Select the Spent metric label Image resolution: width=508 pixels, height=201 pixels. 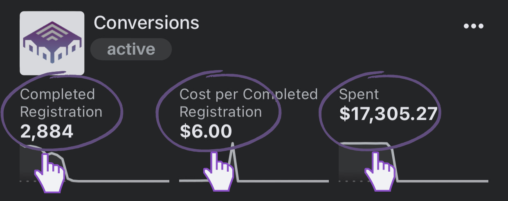pos(359,95)
